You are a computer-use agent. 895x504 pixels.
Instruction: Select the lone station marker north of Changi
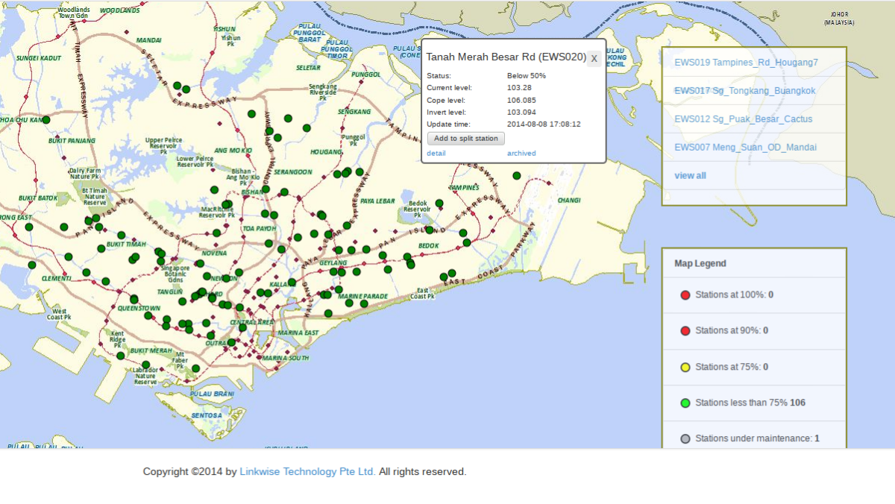pyautogui.click(x=516, y=176)
